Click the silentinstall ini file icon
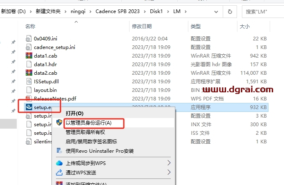 coord(29,142)
